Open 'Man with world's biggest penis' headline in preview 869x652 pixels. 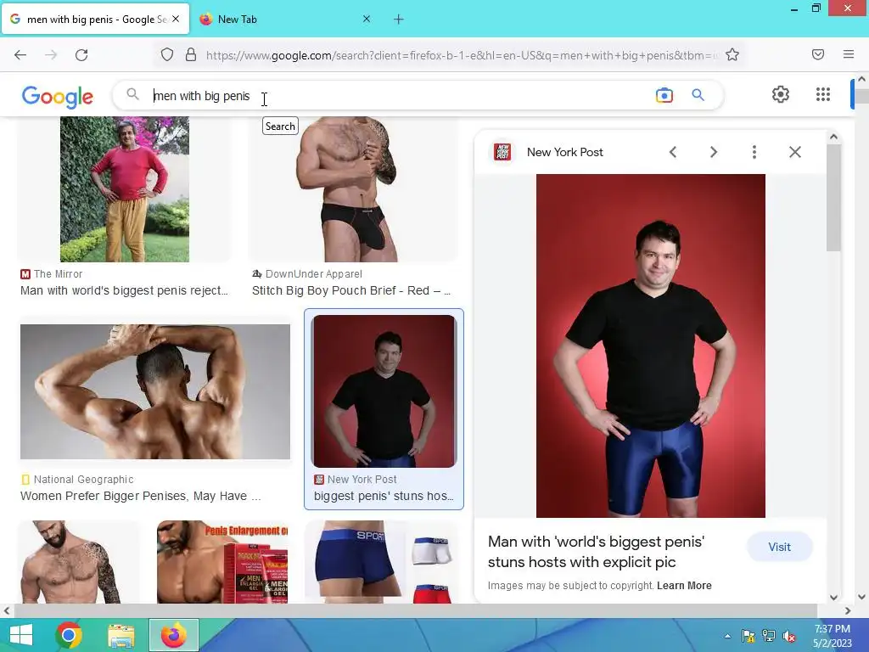[x=596, y=552]
